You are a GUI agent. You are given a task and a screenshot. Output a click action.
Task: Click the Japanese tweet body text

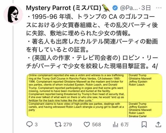point(92,41)
